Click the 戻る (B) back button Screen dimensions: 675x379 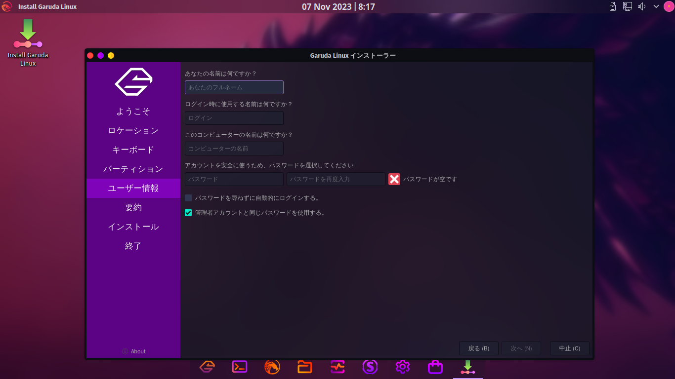tap(479, 348)
